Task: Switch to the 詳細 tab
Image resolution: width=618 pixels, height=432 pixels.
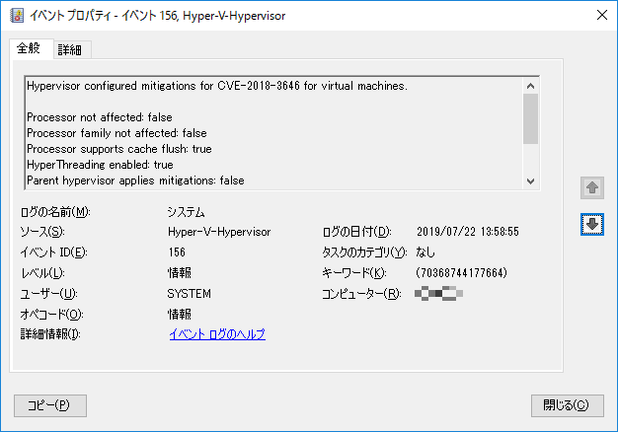Action: [x=70, y=50]
